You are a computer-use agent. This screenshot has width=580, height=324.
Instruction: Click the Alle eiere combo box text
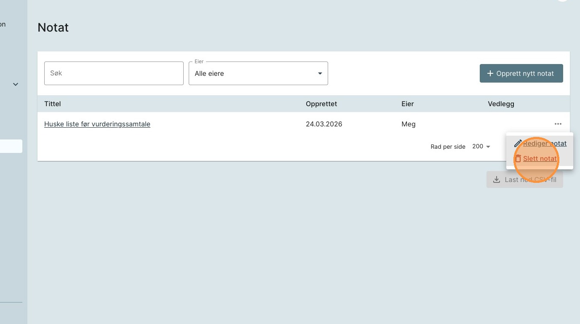[209, 73]
